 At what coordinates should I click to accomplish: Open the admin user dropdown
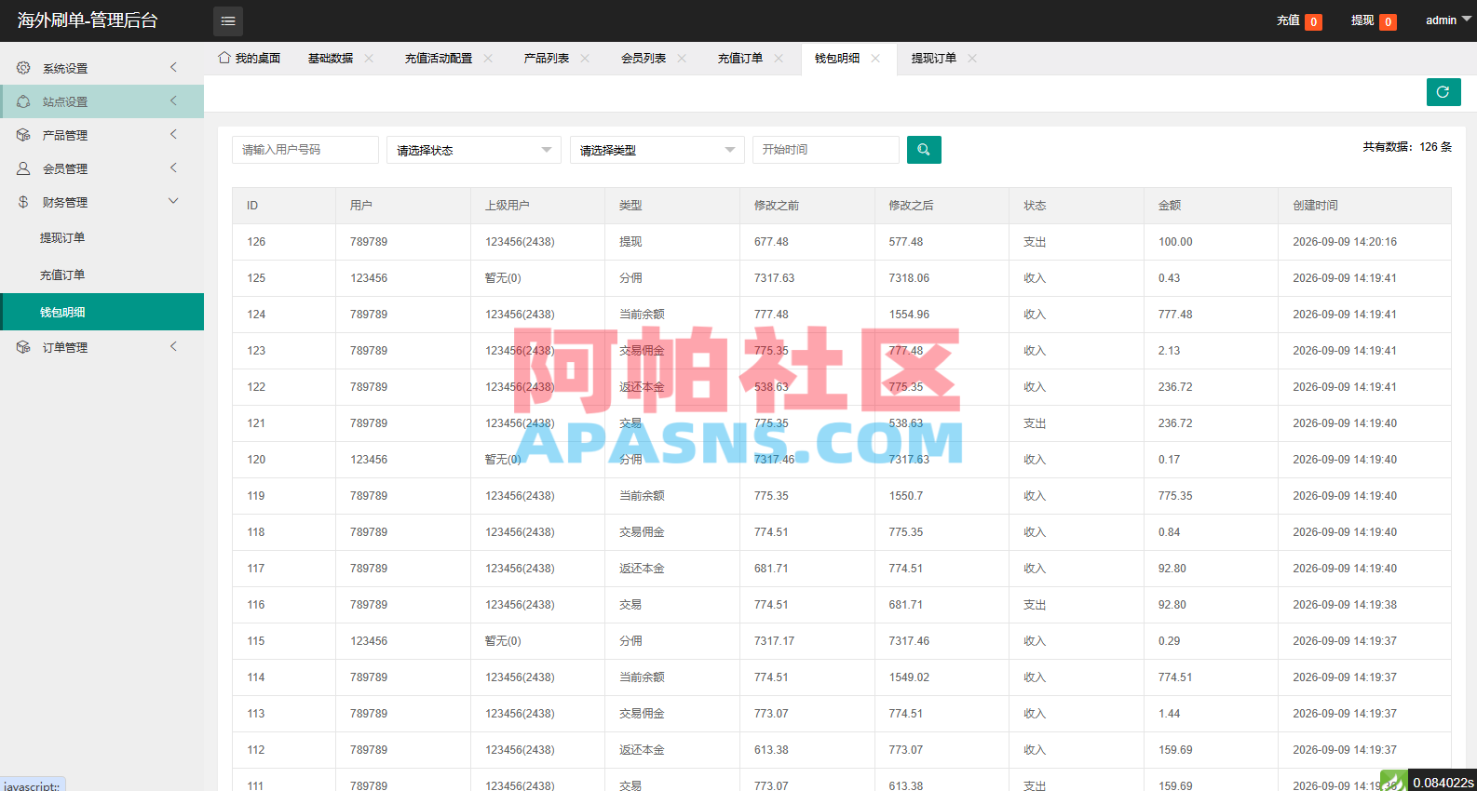click(x=1448, y=20)
